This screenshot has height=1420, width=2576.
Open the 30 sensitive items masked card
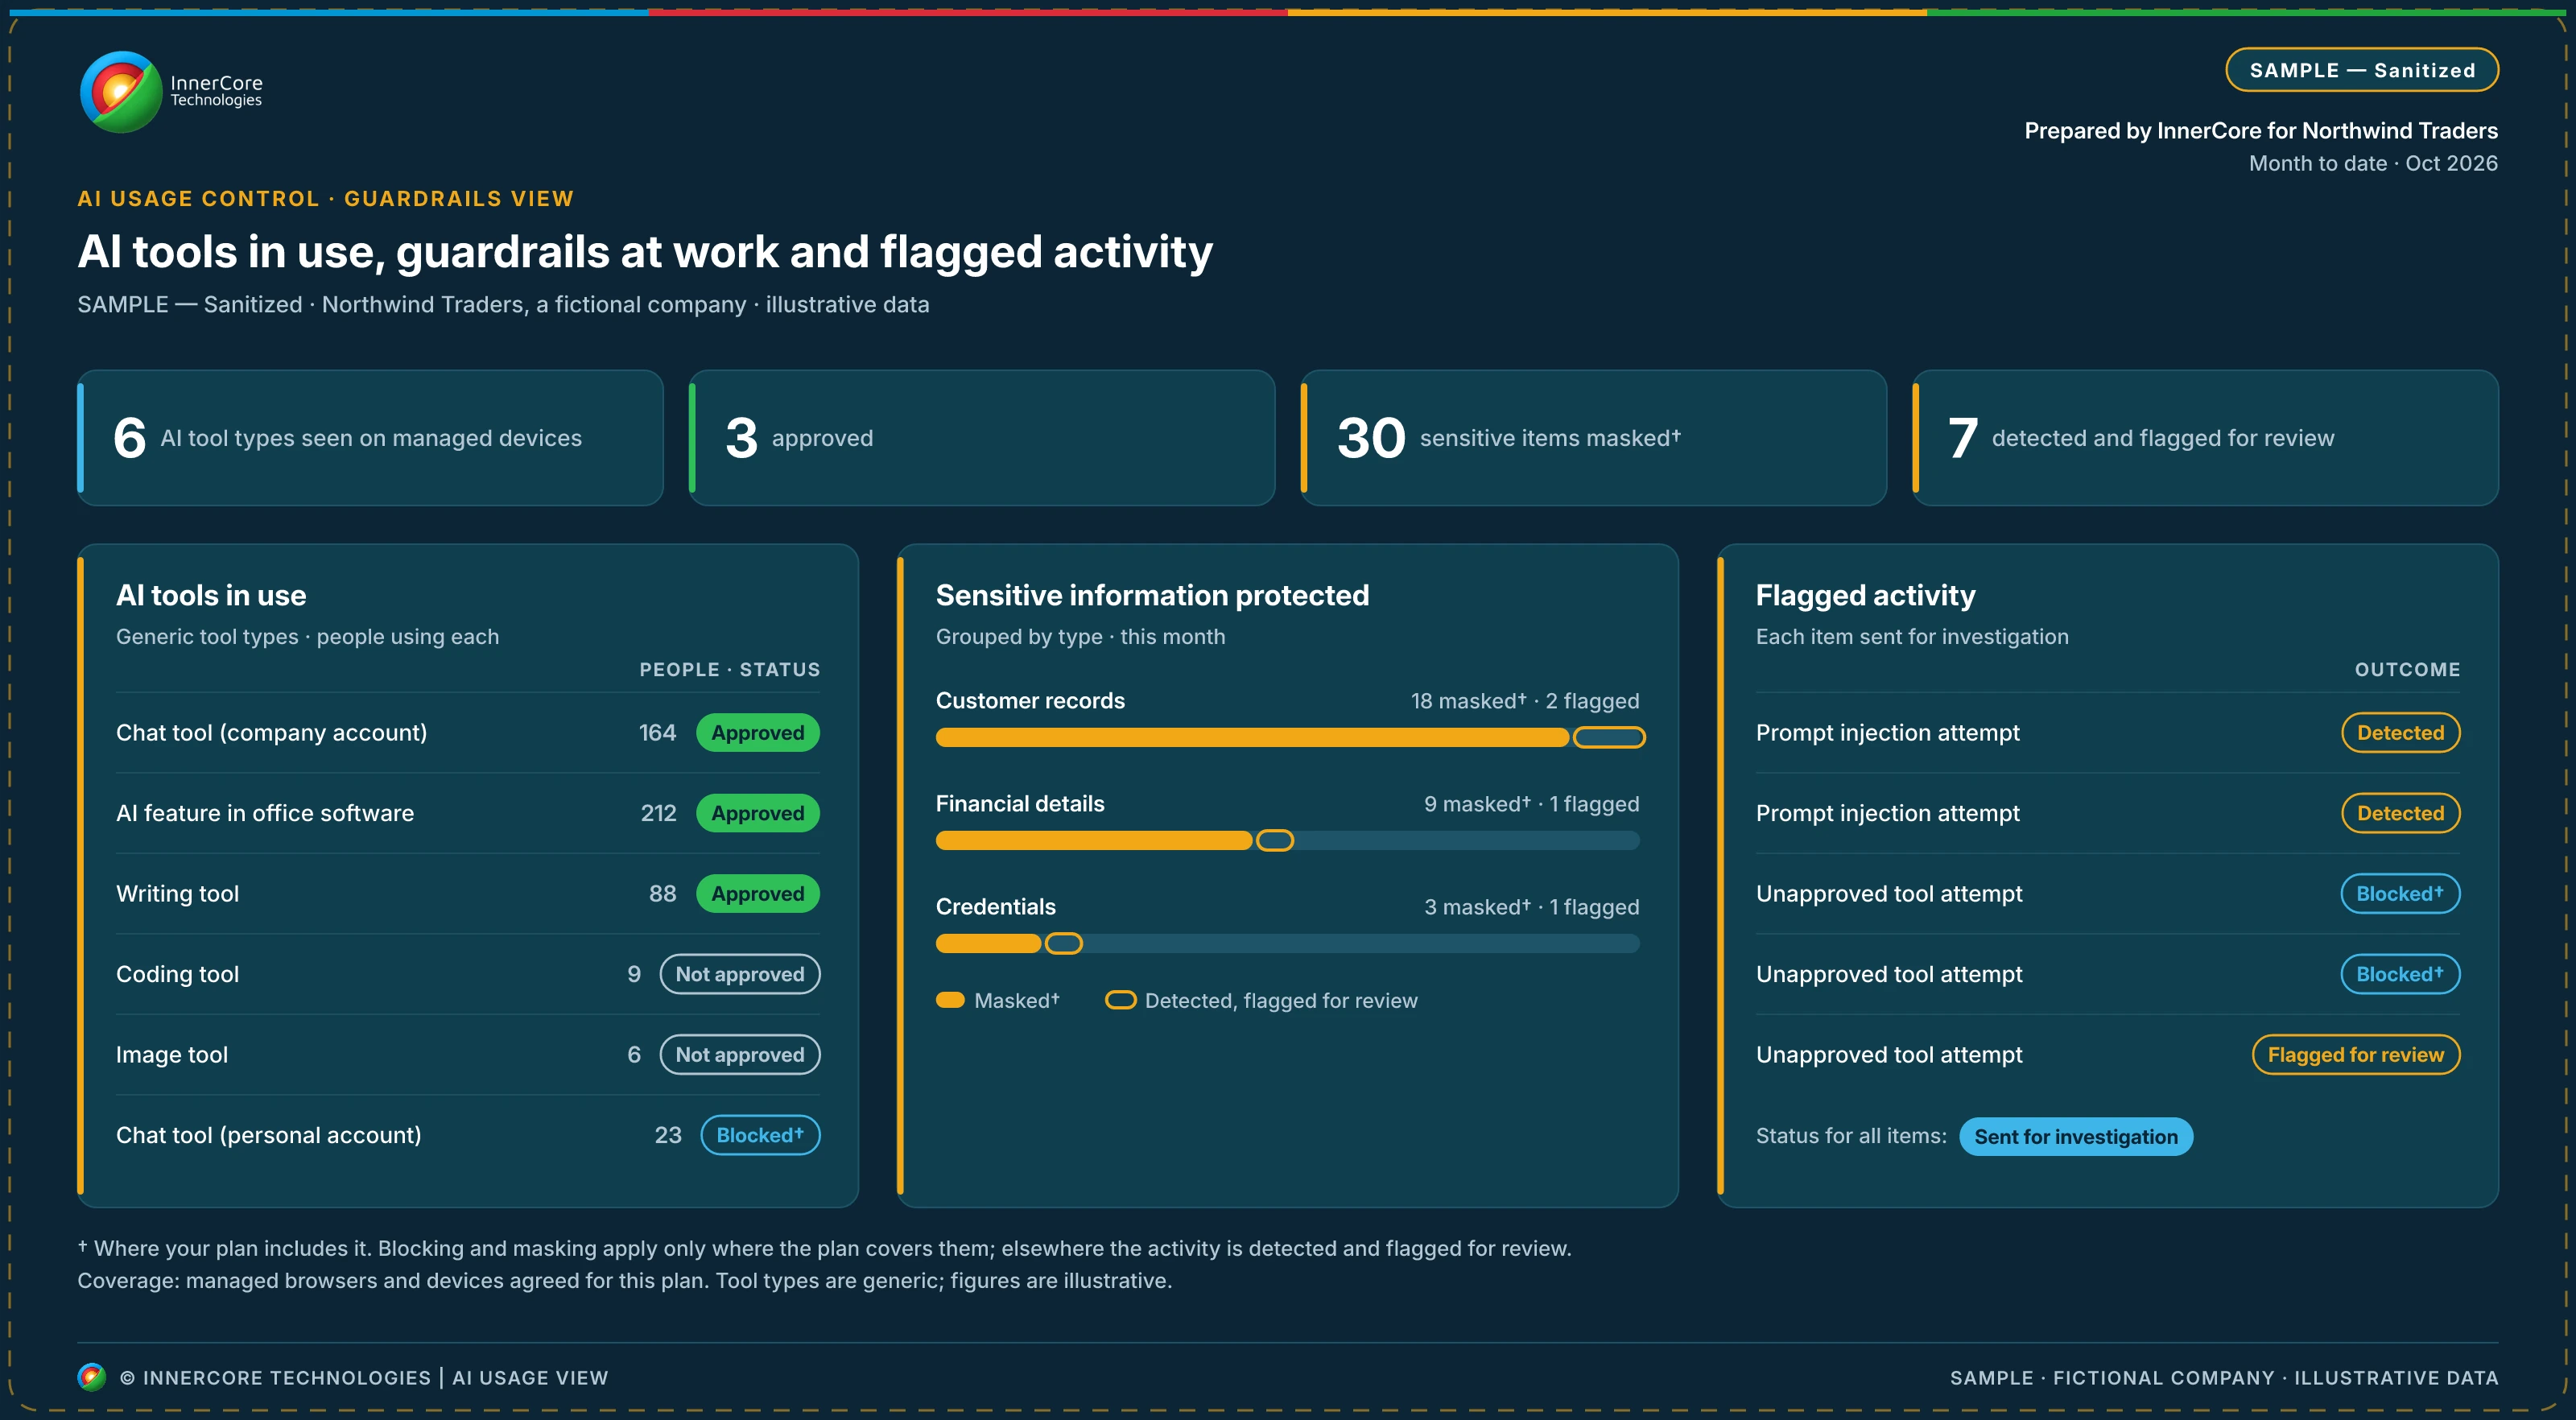(1593, 438)
